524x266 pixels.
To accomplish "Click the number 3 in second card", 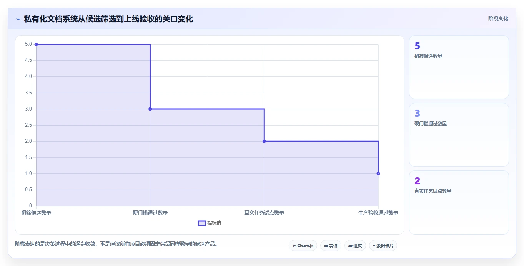I will point(417,114).
